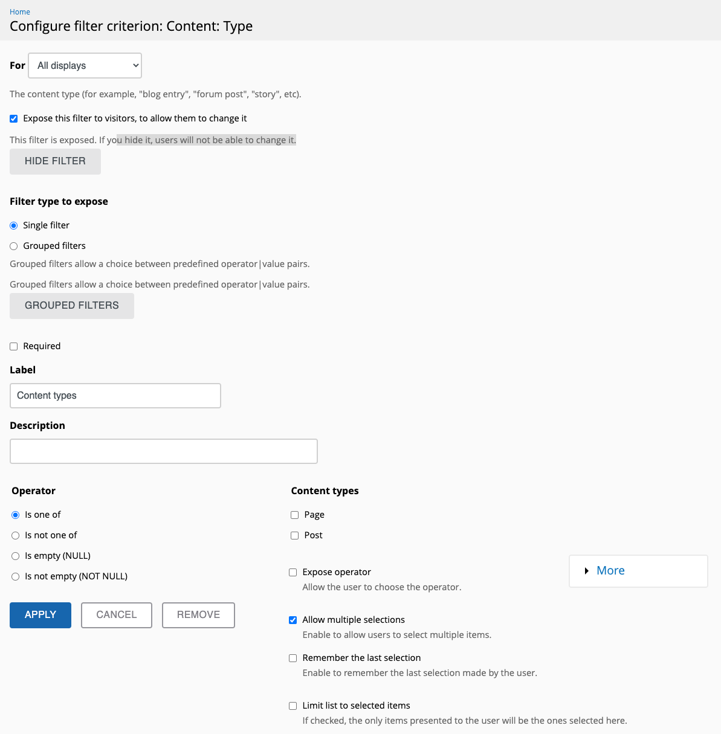Image resolution: width=721 pixels, height=734 pixels.
Task: Select the Is one of operator
Action: [x=16, y=515]
